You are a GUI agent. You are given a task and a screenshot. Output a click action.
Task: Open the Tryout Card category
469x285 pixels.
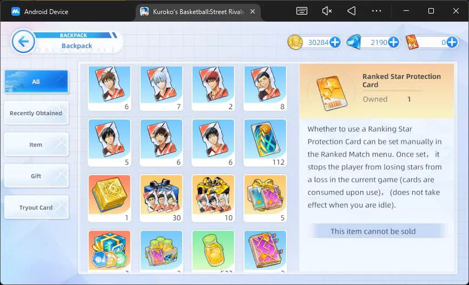pyautogui.click(x=36, y=207)
